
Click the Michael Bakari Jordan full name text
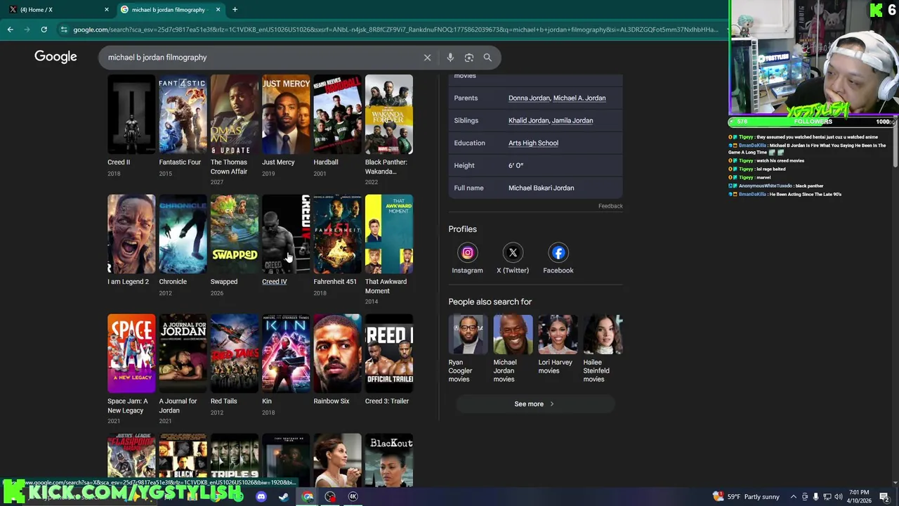tap(541, 188)
